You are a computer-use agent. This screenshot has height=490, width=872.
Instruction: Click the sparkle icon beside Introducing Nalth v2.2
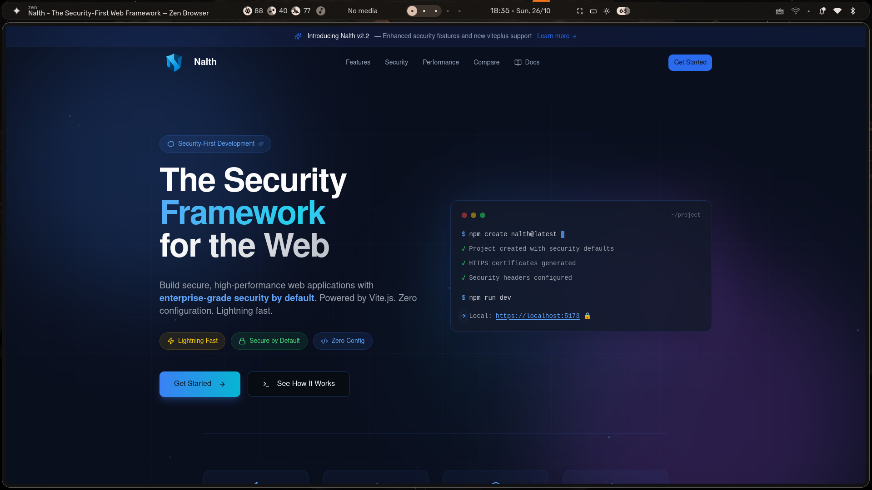[x=298, y=36]
